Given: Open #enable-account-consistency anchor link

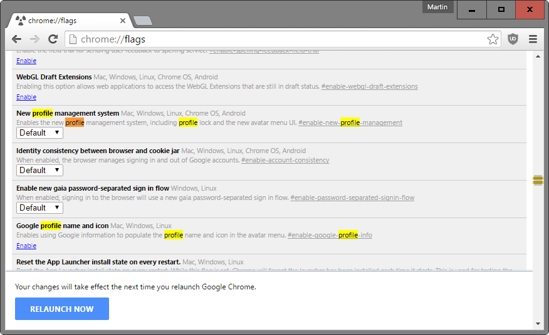Looking at the screenshot, I should (x=285, y=160).
